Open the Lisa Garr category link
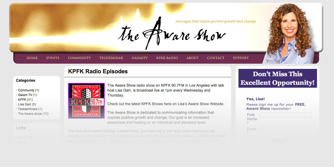The image size is (334, 167). tap(25, 104)
